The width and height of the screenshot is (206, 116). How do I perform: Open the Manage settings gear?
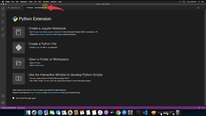point(3,103)
